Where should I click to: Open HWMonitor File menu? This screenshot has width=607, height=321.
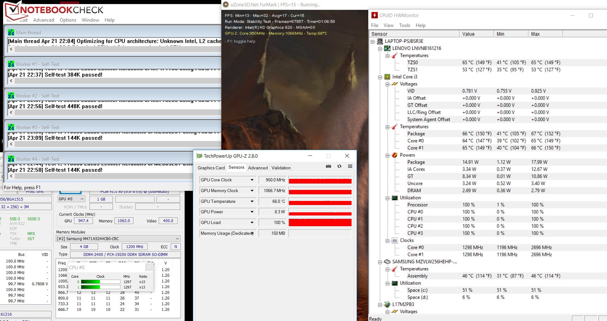coord(375,25)
